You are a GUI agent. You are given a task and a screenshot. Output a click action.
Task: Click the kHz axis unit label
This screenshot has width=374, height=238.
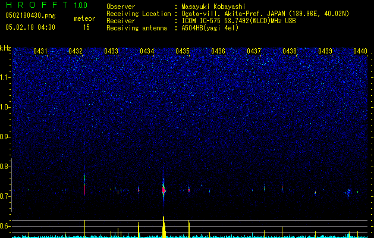(x=5, y=48)
